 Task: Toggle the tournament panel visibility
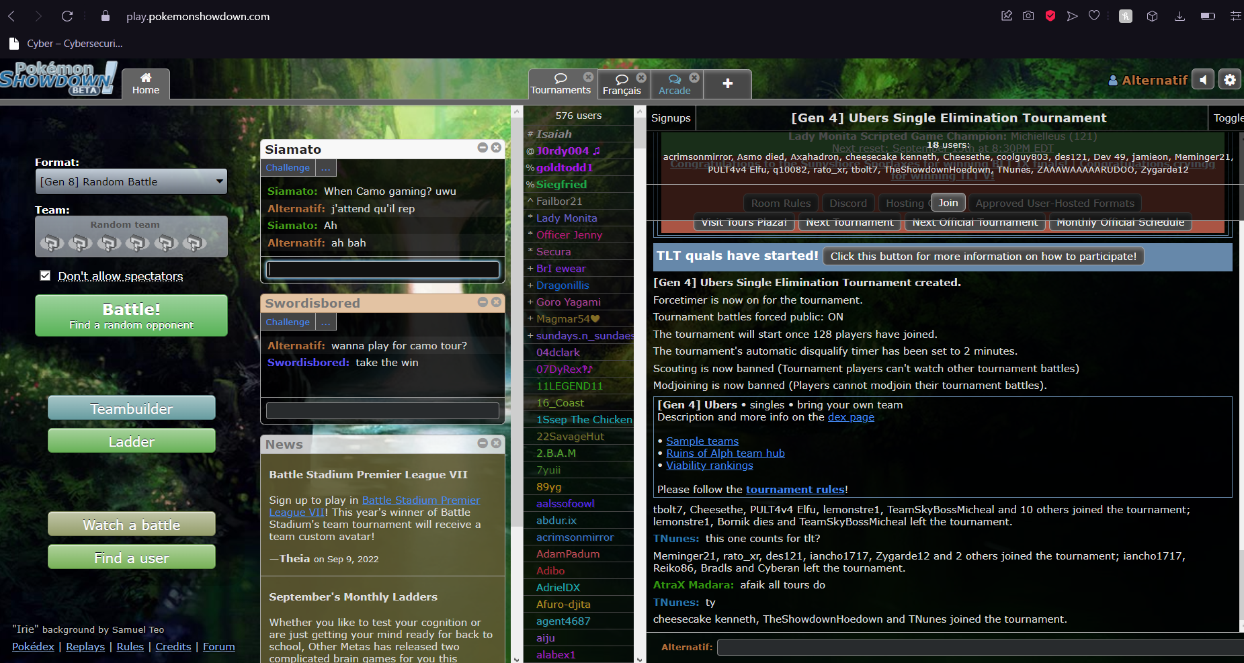[x=1227, y=118]
